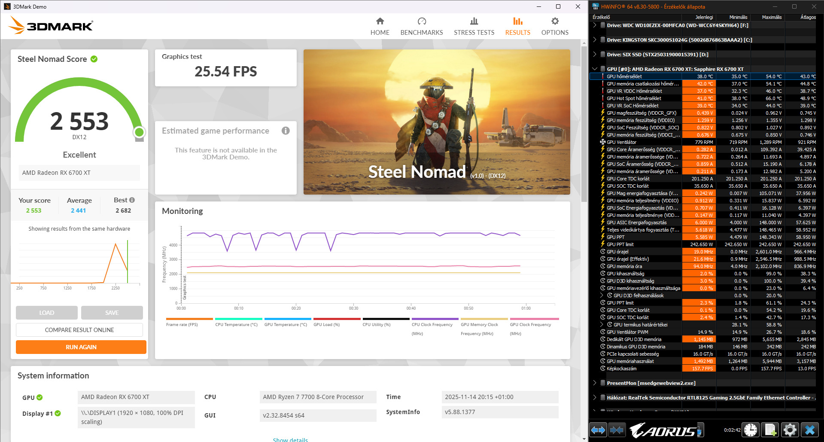Open the STRESS TESTS tab
The image size is (824, 442).
474,27
